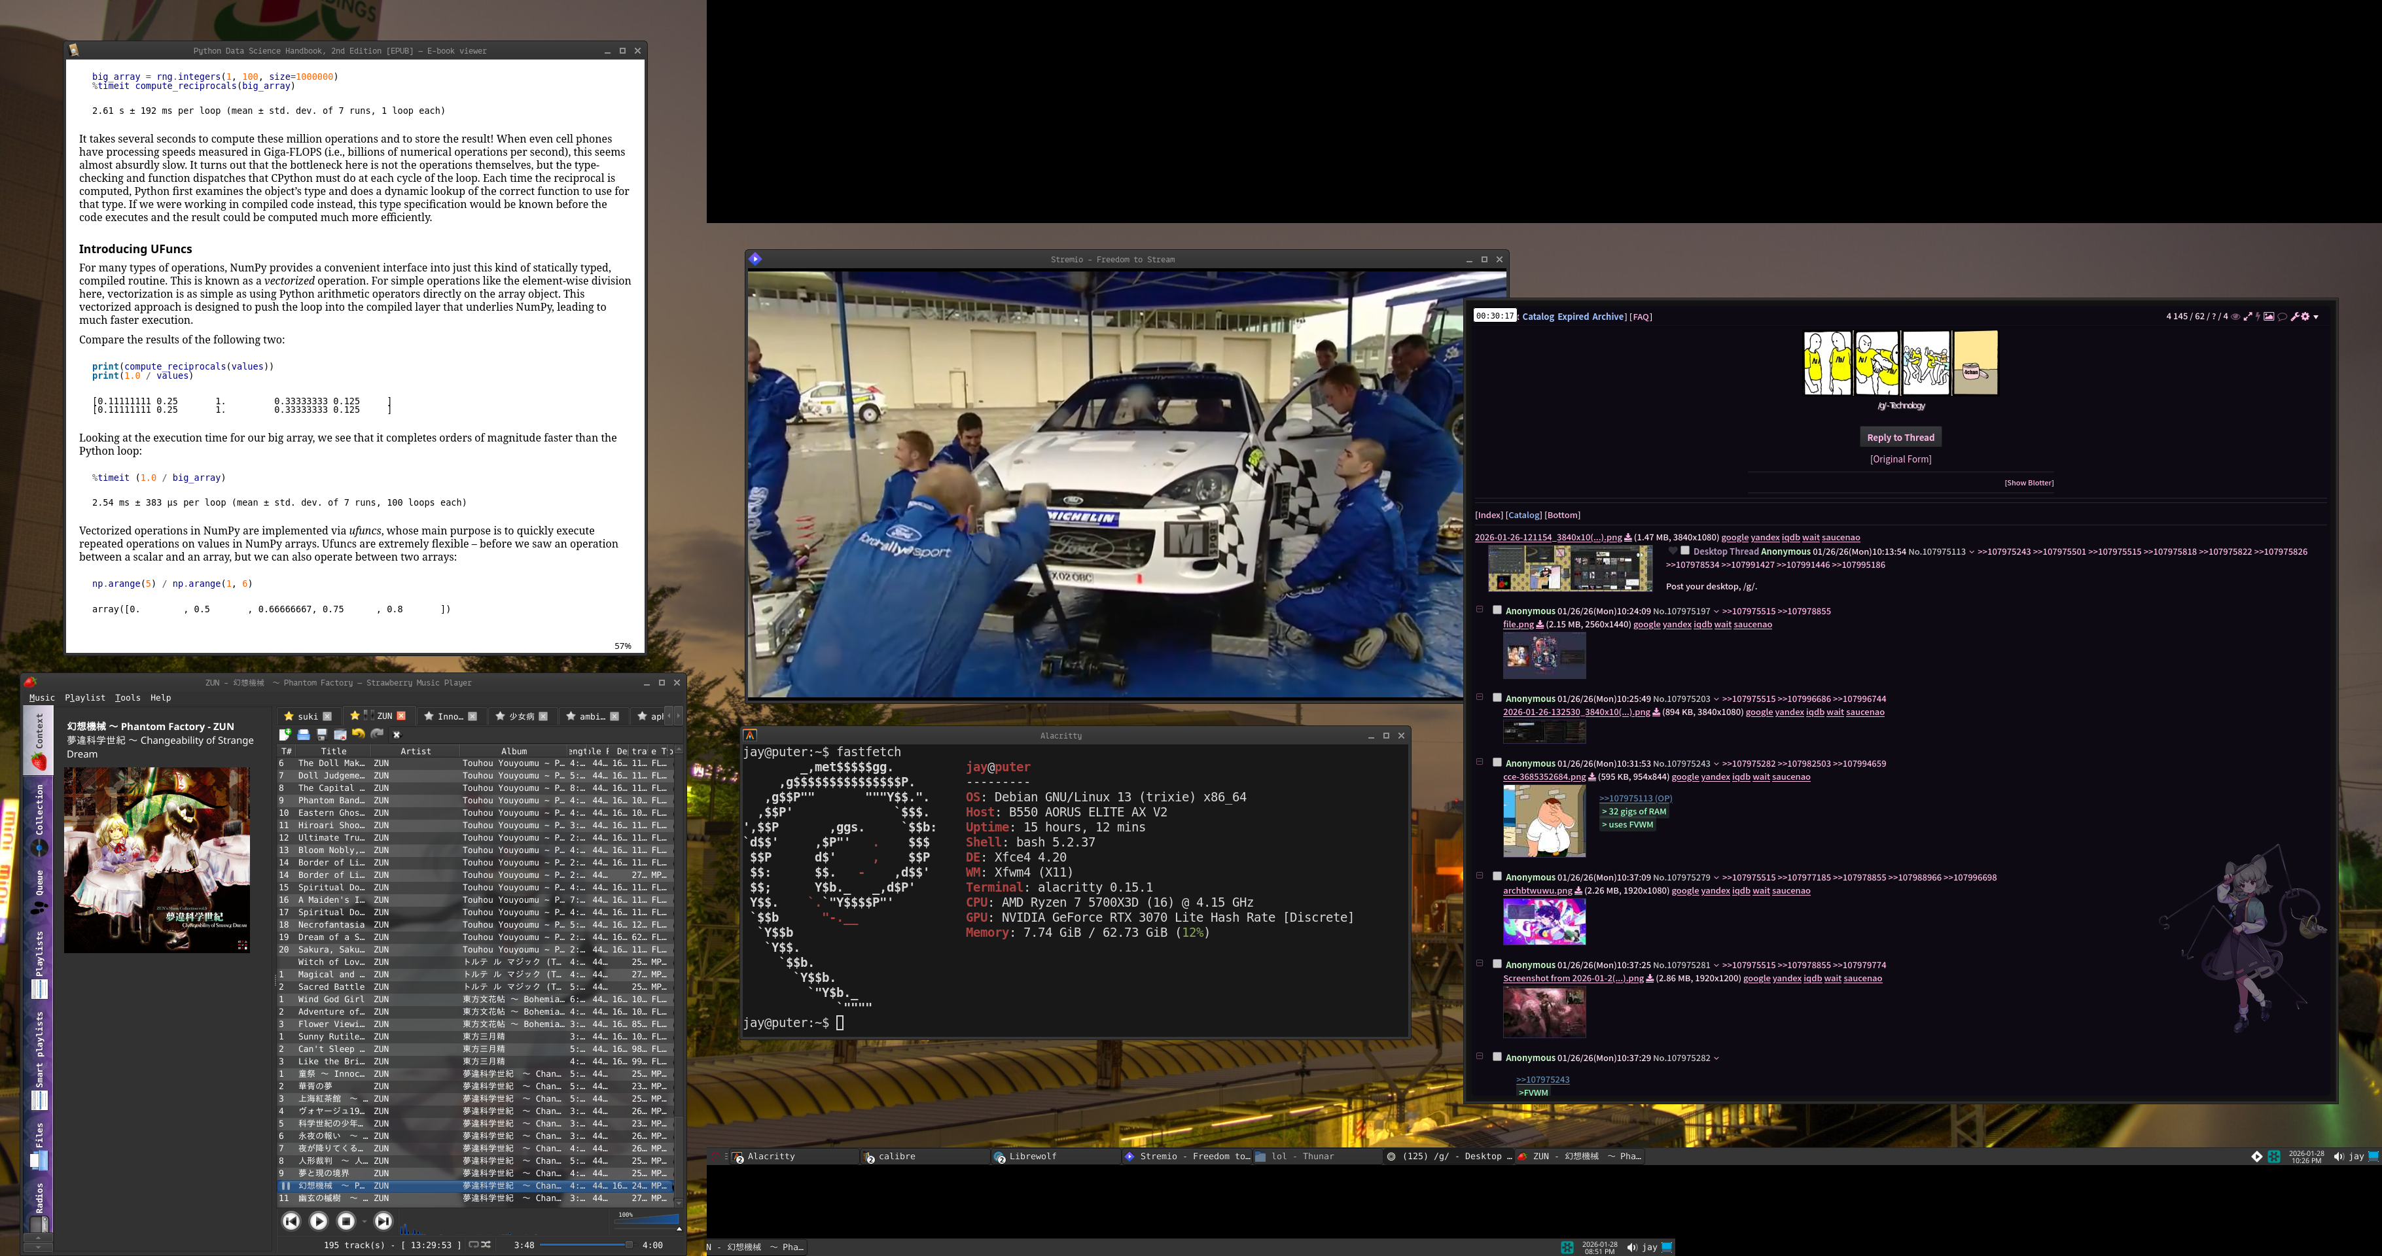Click the gallery image icon in header
The width and height of the screenshot is (2382, 1256).
tap(2268, 317)
